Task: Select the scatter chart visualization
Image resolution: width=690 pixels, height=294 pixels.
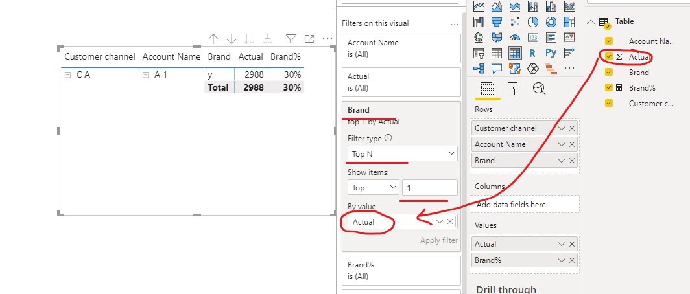Action: (x=515, y=21)
